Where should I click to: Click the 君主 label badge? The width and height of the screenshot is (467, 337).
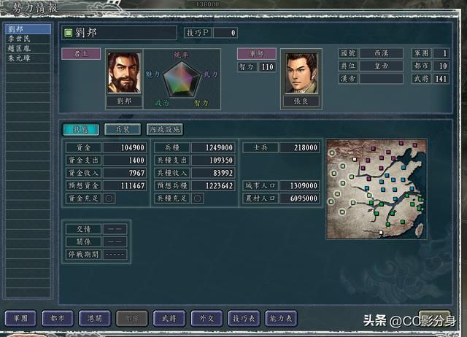(x=81, y=54)
